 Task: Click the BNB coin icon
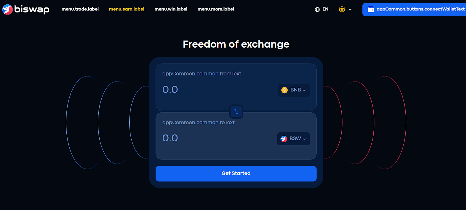[x=285, y=90]
